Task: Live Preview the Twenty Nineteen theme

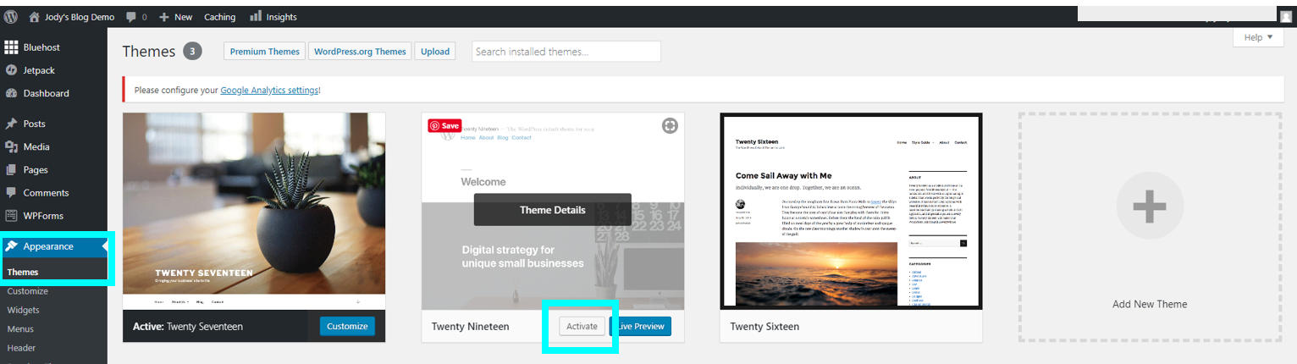Action: click(640, 326)
